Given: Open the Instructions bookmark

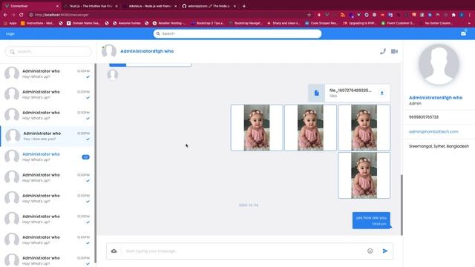Looking at the screenshot, I should click(x=38, y=23).
